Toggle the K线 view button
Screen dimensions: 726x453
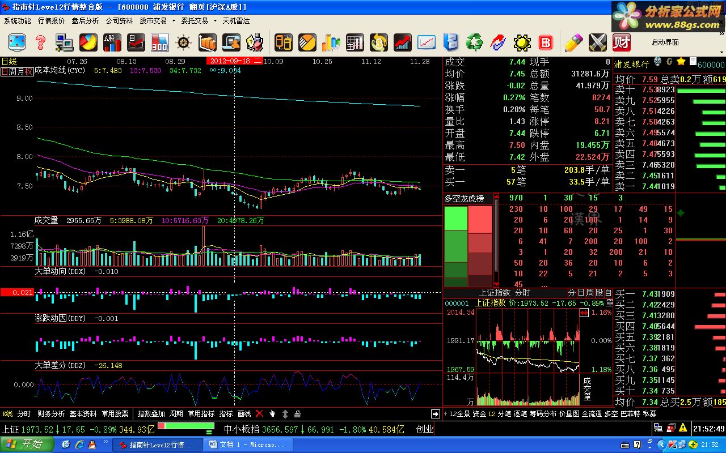coord(8,414)
